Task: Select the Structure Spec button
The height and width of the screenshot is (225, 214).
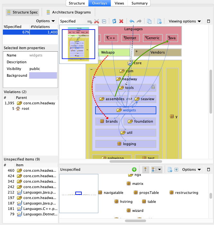Action: pyautogui.click(x=22, y=13)
